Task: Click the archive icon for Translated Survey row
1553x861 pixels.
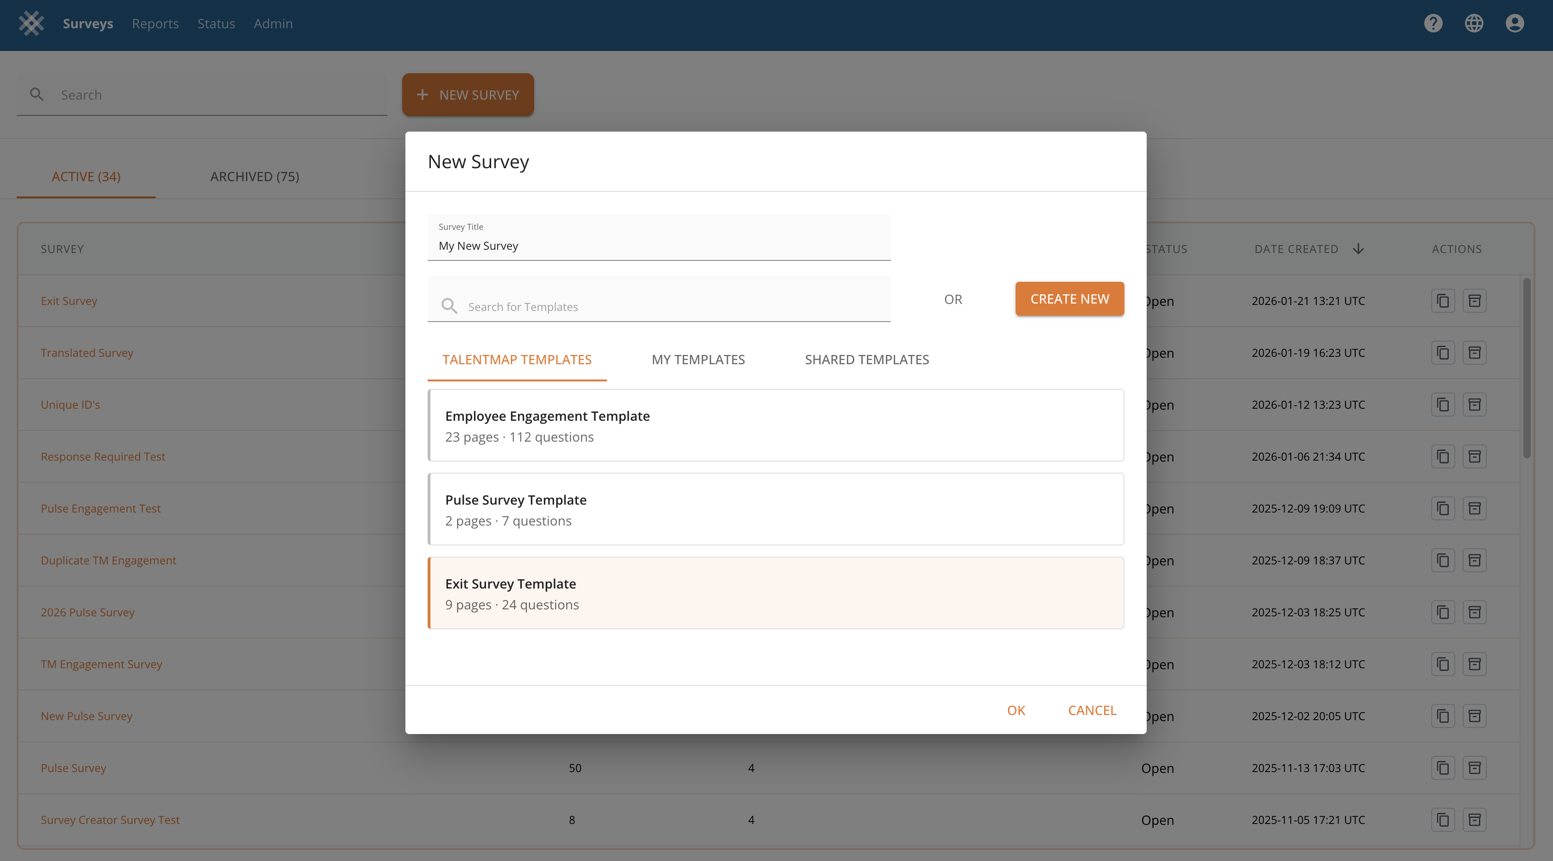Action: (1474, 353)
